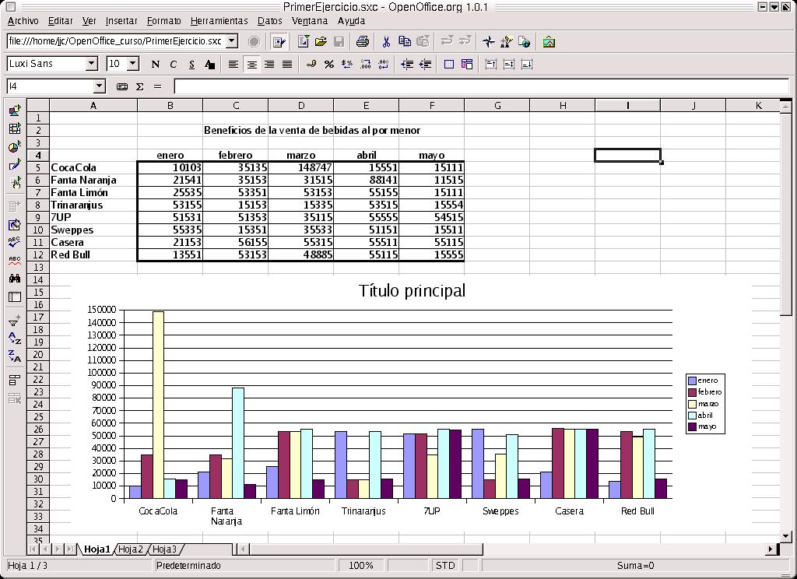Click the Decrease indent icon

[x=406, y=64]
